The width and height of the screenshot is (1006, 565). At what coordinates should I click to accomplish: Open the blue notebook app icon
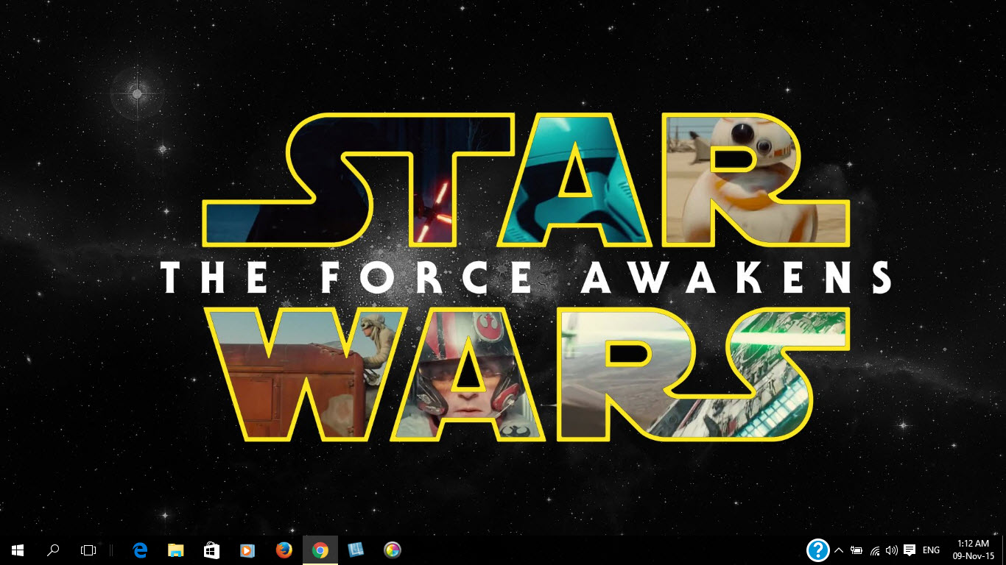[x=356, y=550]
